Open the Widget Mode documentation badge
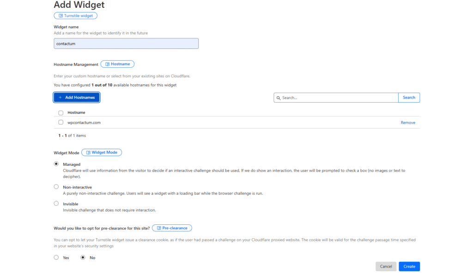The image size is (473, 275). [x=102, y=152]
